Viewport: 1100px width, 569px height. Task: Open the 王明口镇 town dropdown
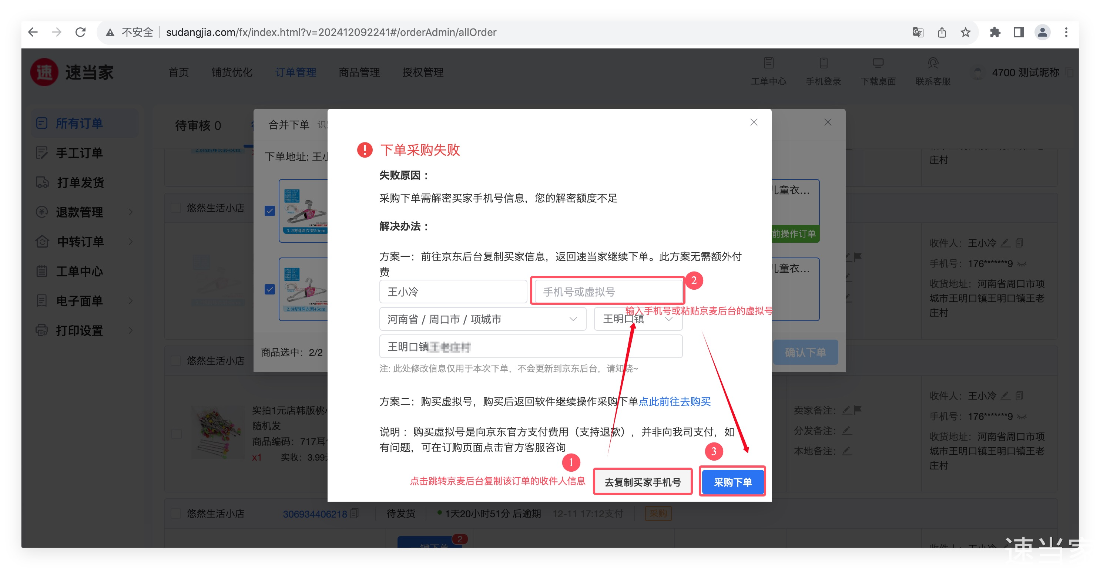[638, 319]
